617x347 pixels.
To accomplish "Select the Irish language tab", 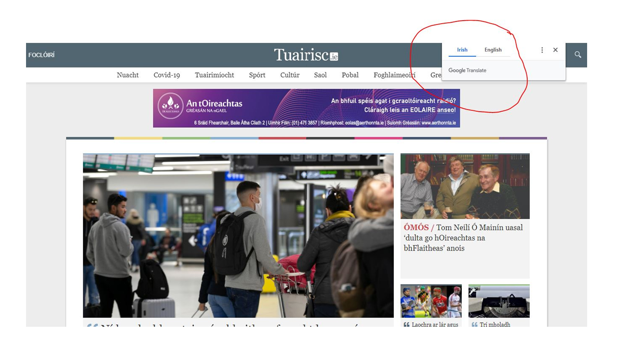I will click(462, 50).
